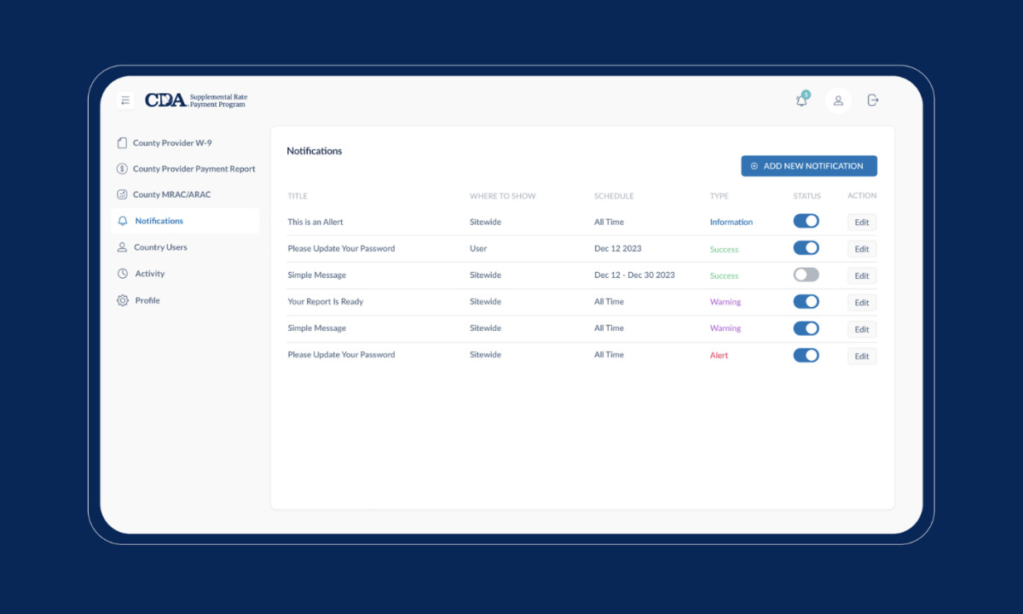Click the clock icon beside Activity
The height and width of the screenshot is (614, 1023).
(x=120, y=273)
